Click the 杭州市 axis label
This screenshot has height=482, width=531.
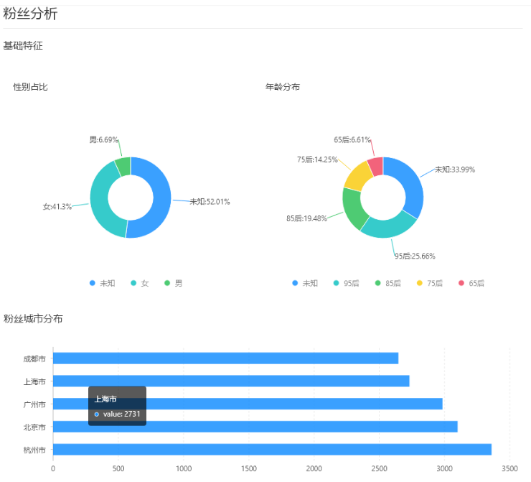[34, 450]
